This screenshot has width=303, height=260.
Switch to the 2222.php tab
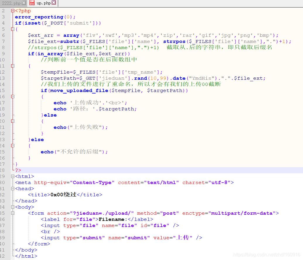coord(11,3)
